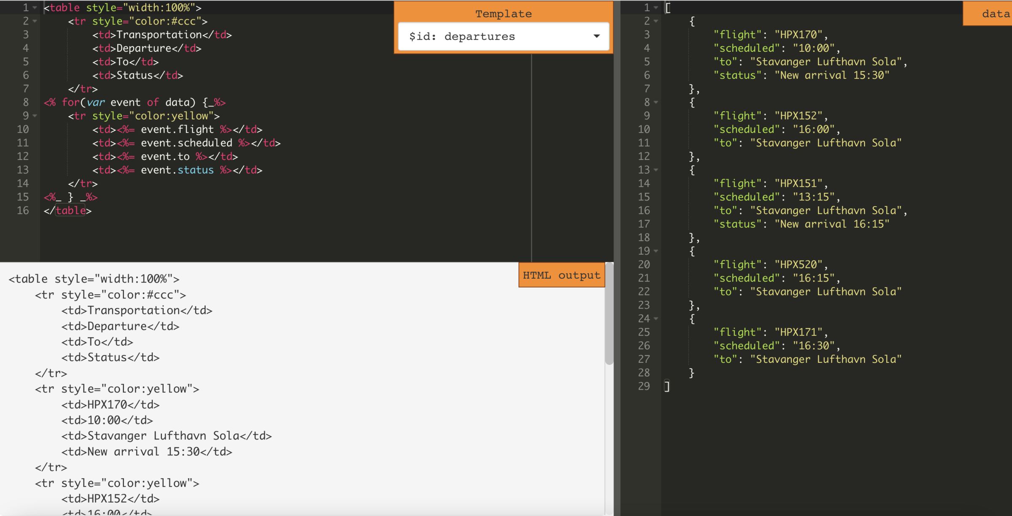1012x516 pixels.
Task: Open the $id: departures template dropdown
Action: point(503,37)
